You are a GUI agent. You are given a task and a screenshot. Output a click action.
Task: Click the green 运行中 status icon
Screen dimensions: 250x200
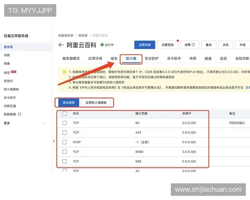tap(102, 45)
